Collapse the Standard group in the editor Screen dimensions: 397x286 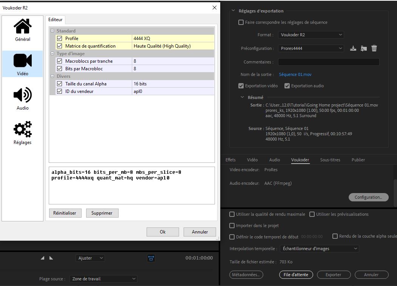(53, 31)
